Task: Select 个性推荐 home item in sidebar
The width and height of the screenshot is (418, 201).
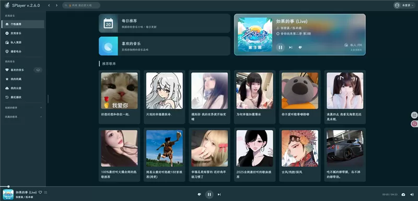Action: point(23,24)
